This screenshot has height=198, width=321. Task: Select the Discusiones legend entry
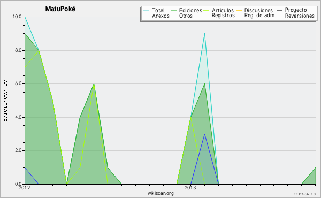255,10
